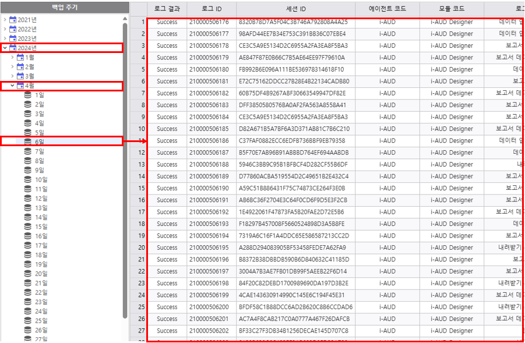Viewport: 525px width, 343px height.
Task: Expand the 2022년 tree node
Action: pos(5,30)
